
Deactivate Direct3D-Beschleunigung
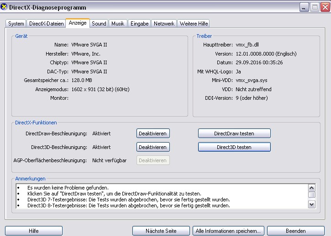coord(153,147)
